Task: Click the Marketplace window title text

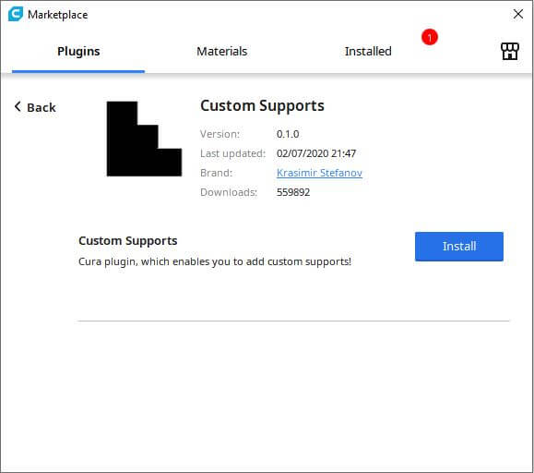Action: [57, 15]
